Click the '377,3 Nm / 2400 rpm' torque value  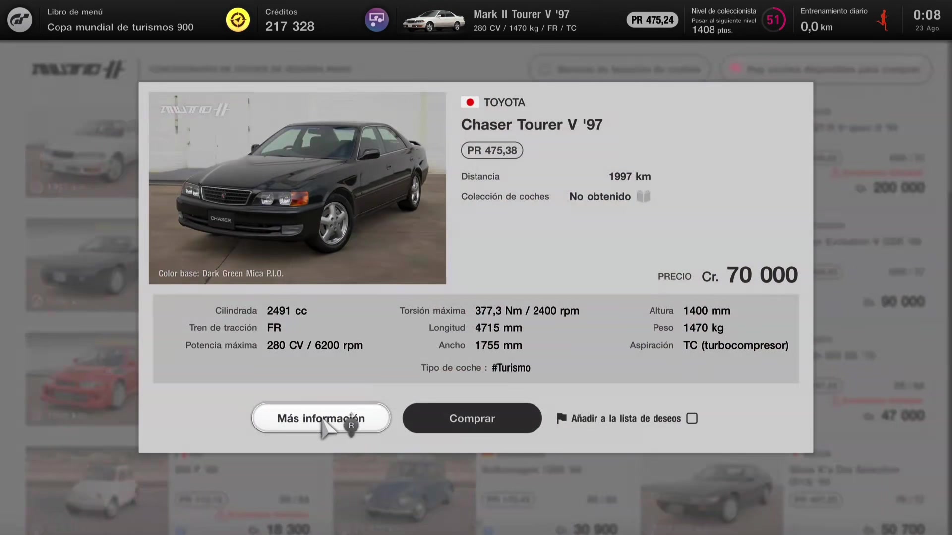click(527, 311)
